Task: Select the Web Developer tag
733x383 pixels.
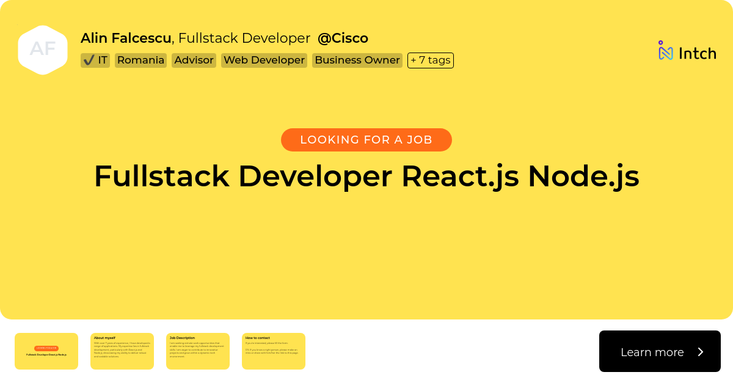Action: (264, 60)
